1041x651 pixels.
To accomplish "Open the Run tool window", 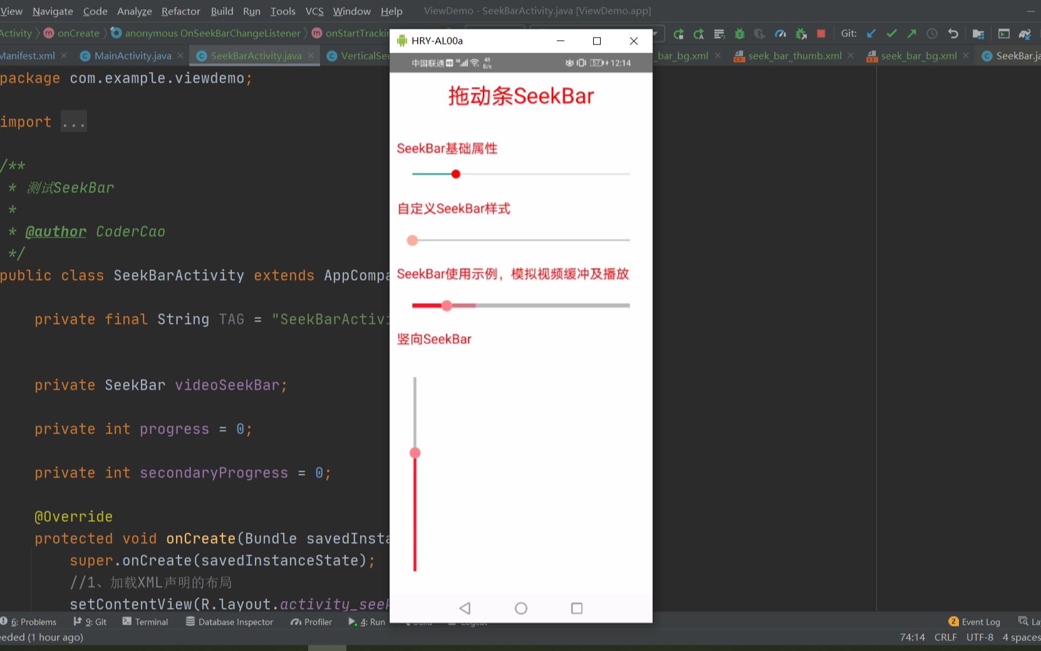I will click(x=367, y=622).
